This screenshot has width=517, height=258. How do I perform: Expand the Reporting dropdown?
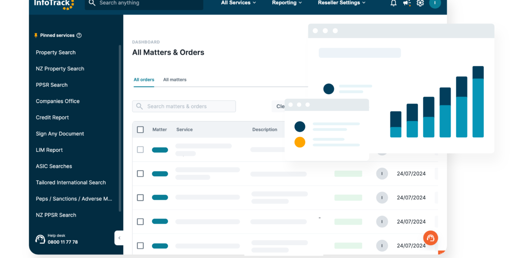[287, 3]
